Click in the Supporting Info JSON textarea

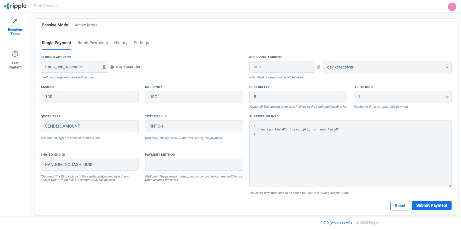pyautogui.click(x=350, y=157)
